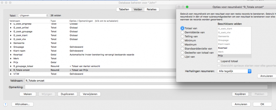The width and height of the screenshot is (276, 110).
Task: Select the Lijst van radio option
Action: (182, 57)
